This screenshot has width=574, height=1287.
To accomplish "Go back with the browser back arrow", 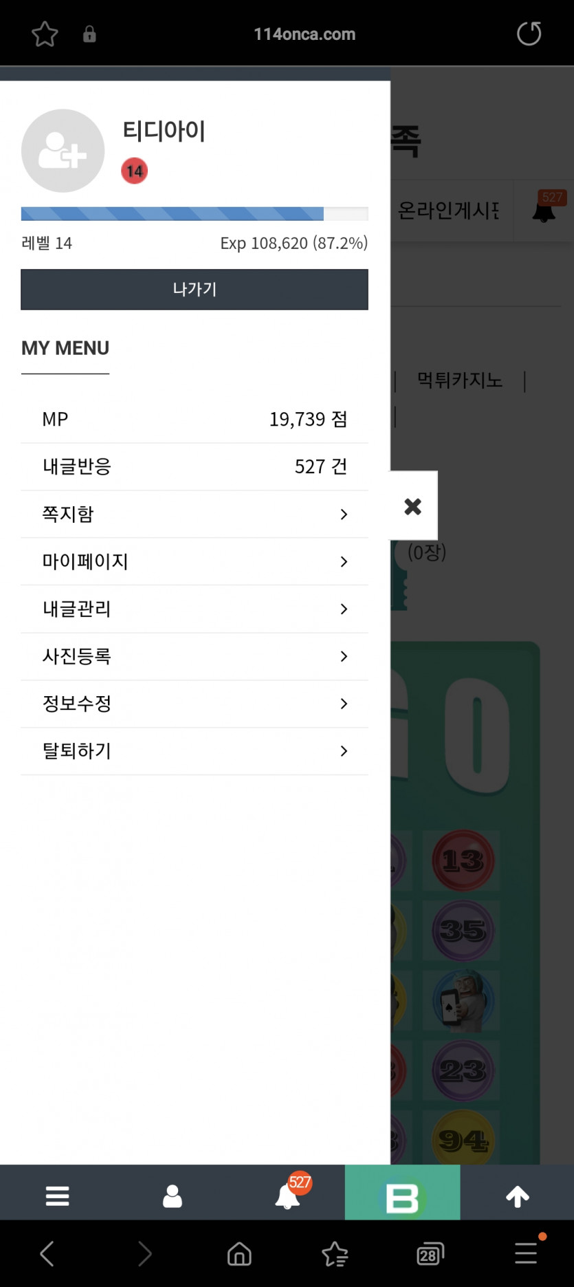I will tap(47, 1254).
